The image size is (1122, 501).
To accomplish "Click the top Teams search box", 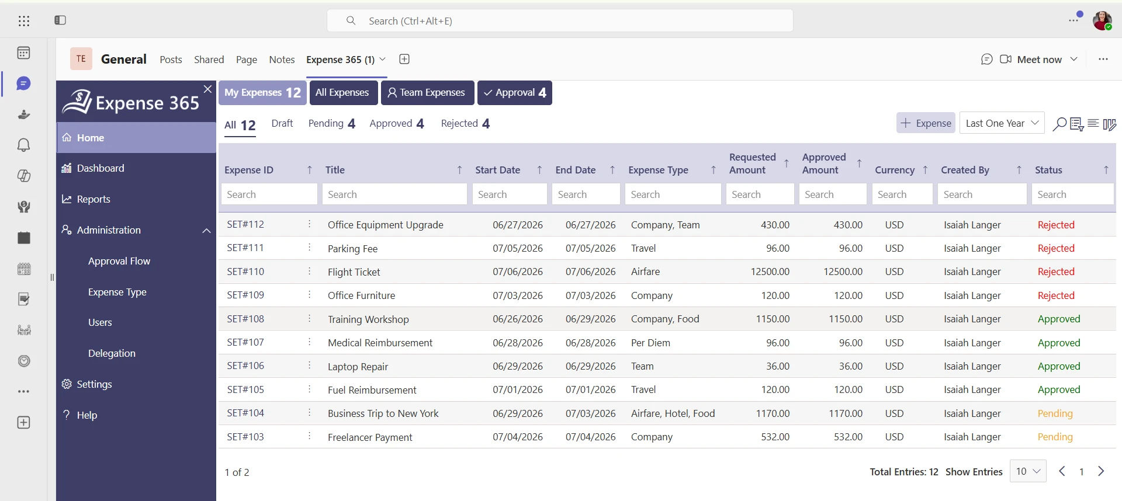I will click(560, 21).
